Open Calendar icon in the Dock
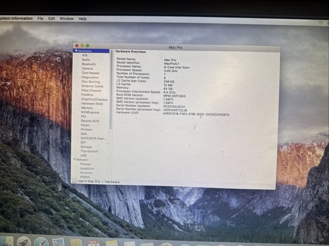Image resolution: width=329 pixels, height=246 pixels. point(93,243)
